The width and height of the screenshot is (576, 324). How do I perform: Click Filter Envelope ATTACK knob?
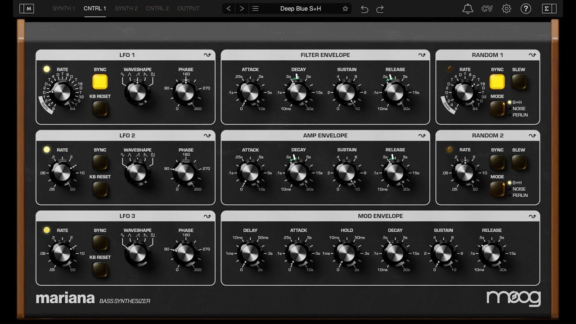[250, 92]
